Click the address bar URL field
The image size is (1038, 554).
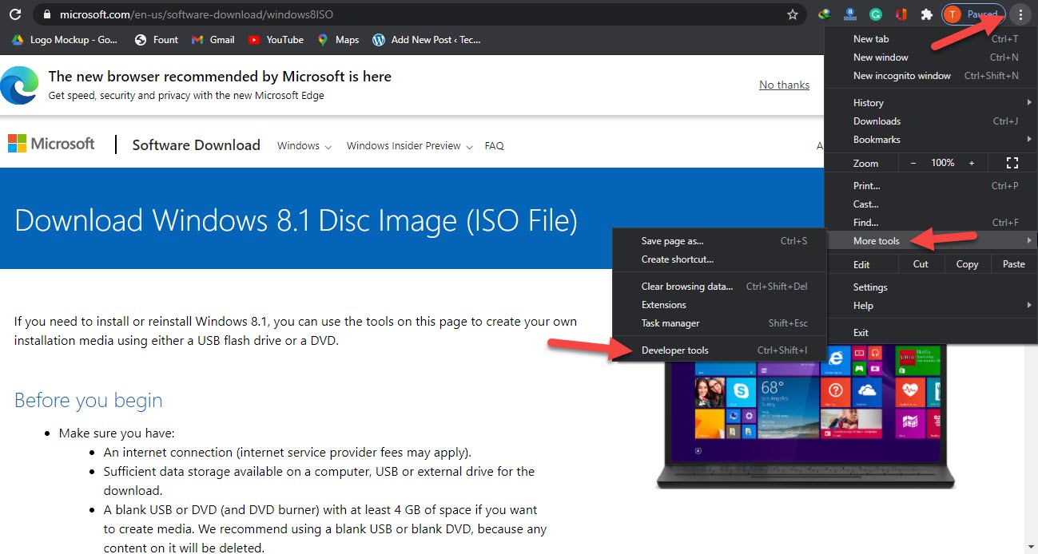tap(400, 14)
